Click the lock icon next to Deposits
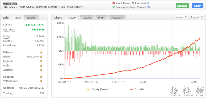Viewport: 206px width, 98px height. click(x=41, y=77)
